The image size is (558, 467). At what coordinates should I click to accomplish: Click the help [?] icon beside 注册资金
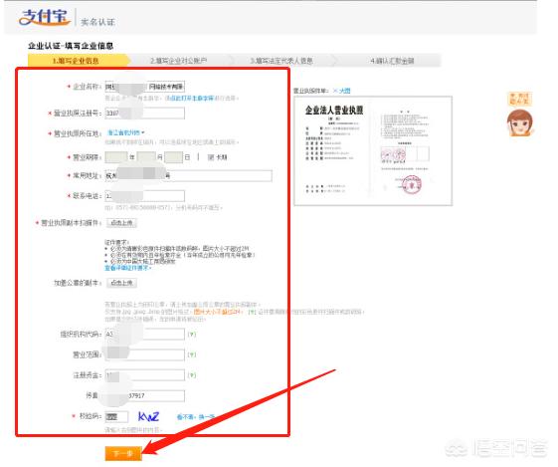coord(192,375)
